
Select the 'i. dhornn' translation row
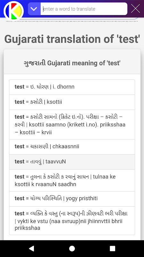72,87
